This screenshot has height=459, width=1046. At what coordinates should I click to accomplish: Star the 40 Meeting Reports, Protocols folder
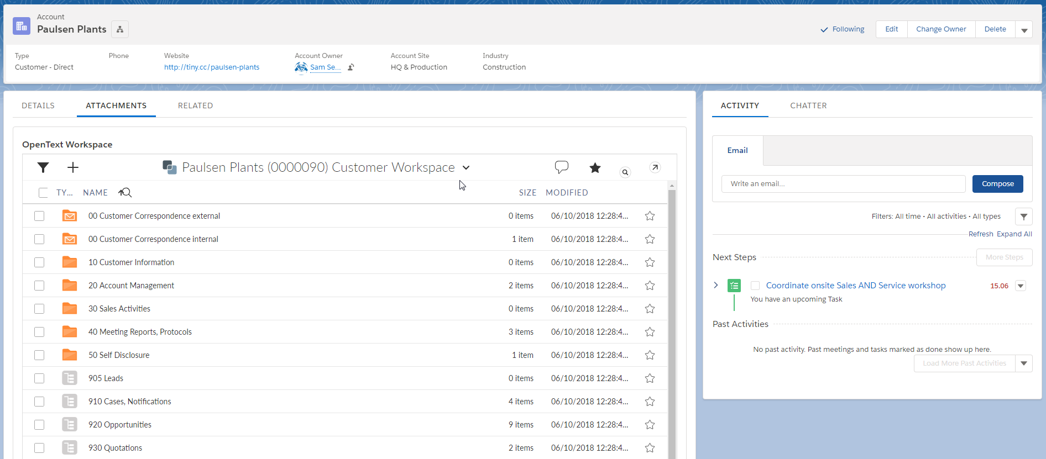(x=650, y=332)
